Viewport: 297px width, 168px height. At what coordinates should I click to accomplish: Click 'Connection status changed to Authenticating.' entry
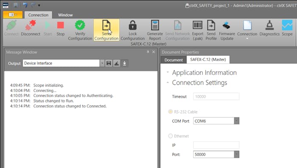(x=74, y=95)
